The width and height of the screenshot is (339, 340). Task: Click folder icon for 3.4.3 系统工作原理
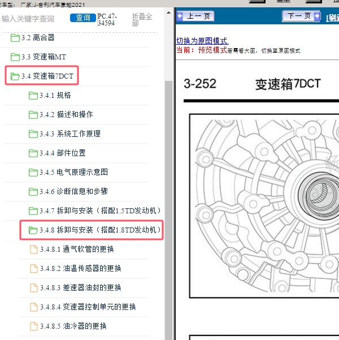coord(33,134)
